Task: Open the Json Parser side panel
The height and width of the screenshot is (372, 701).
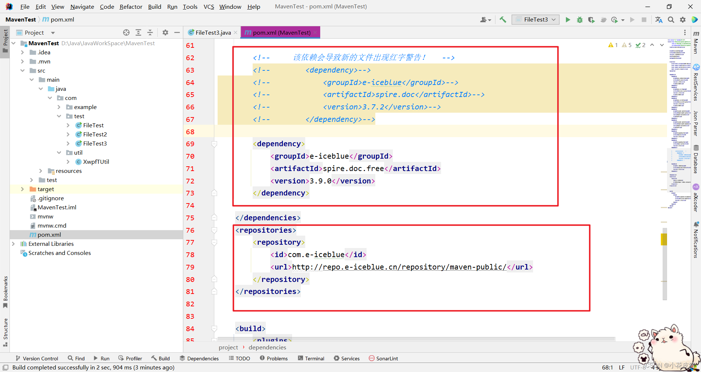Action: click(696, 123)
